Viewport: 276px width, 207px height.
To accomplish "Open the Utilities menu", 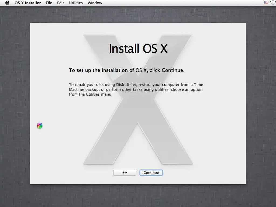I will tap(76, 3).
